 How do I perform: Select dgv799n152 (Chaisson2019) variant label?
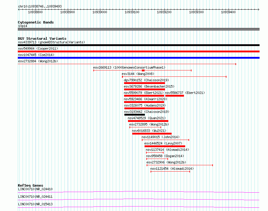coord(146,80)
